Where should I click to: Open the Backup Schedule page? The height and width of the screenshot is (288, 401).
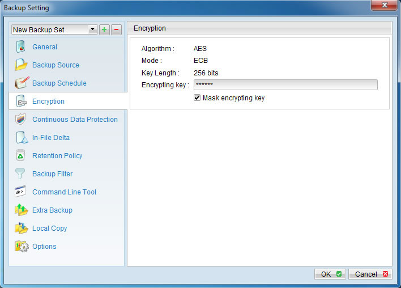59,83
